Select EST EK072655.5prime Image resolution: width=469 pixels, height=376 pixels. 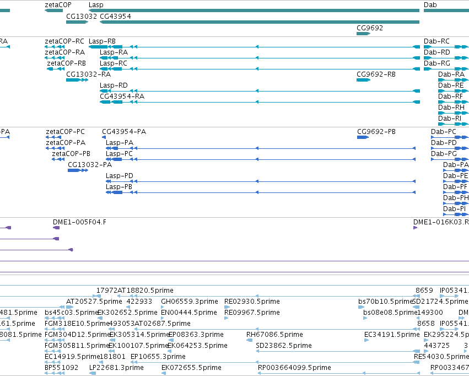(x=191, y=368)
